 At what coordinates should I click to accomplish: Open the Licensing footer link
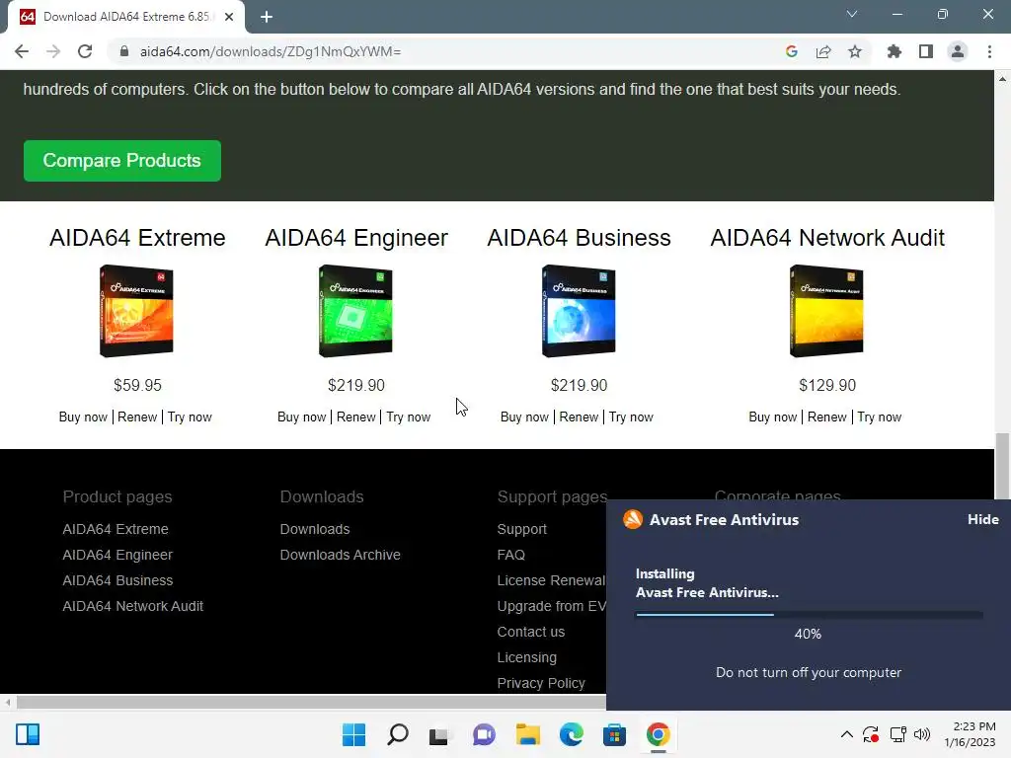[x=527, y=658]
